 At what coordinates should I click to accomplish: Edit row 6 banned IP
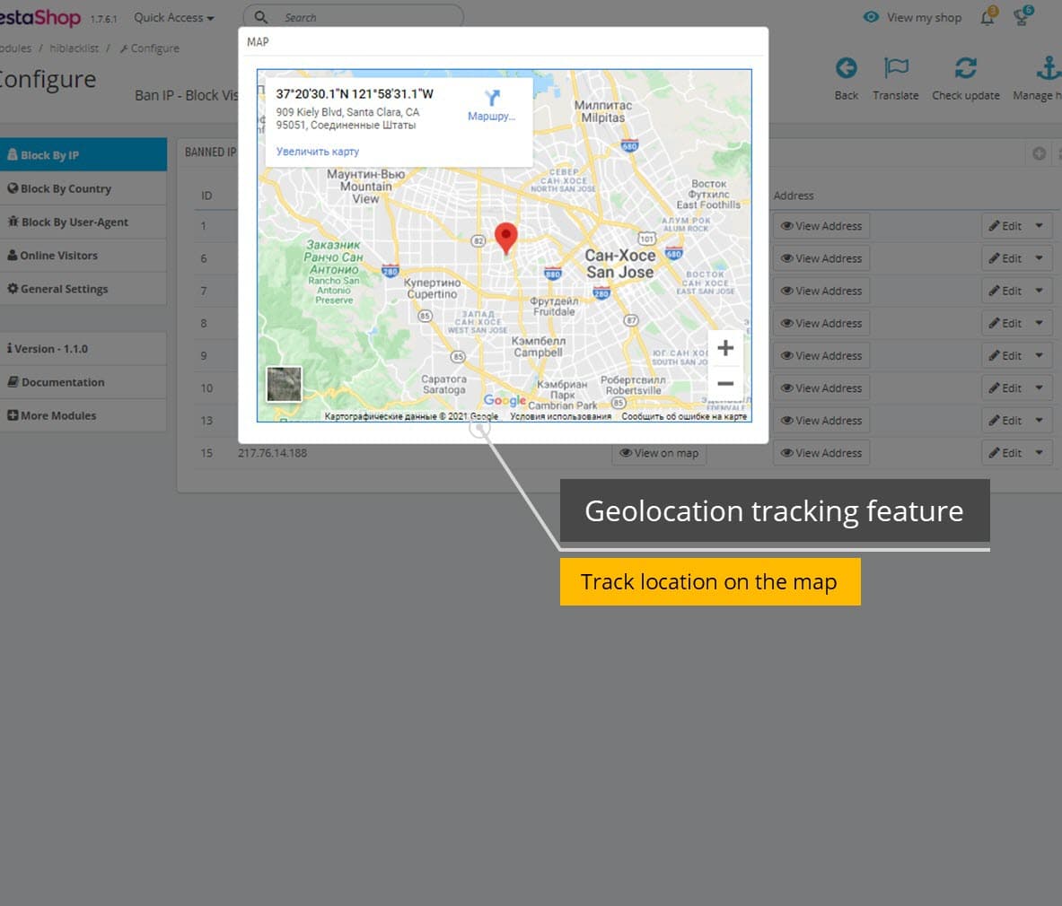[x=1005, y=258]
